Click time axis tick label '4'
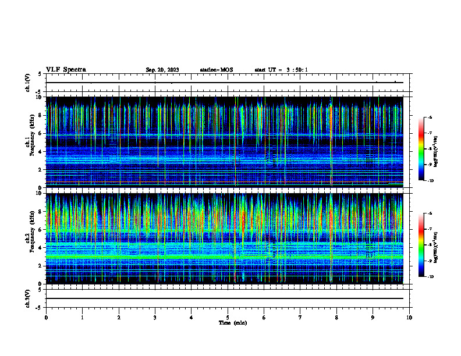 coord(192,318)
